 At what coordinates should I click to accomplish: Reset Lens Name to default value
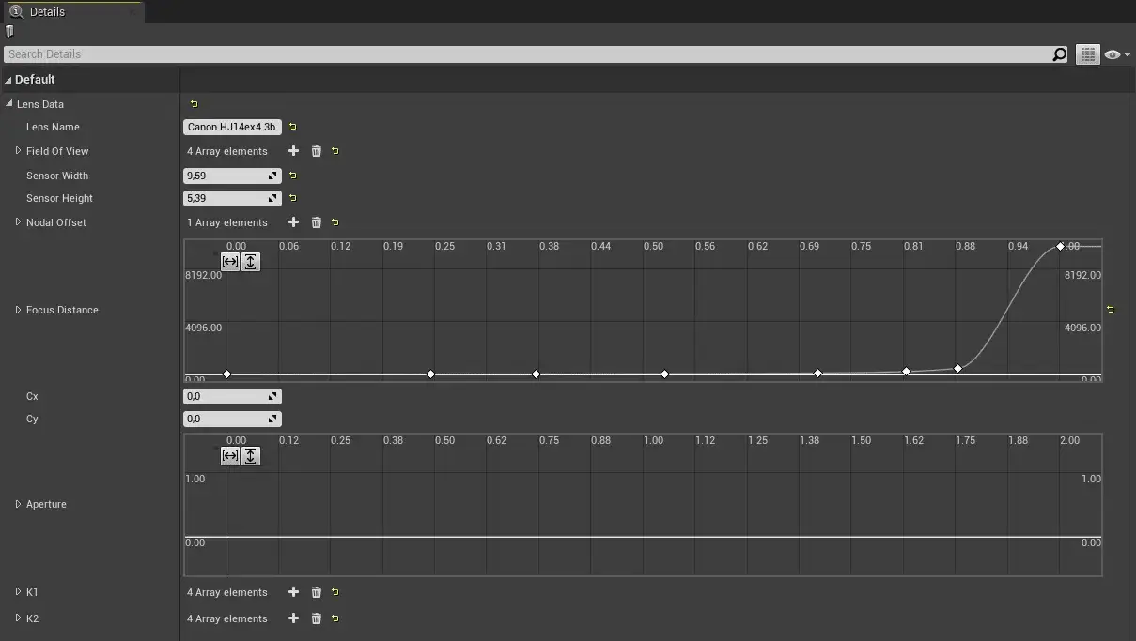pyautogui.click(x=292, y=127)
